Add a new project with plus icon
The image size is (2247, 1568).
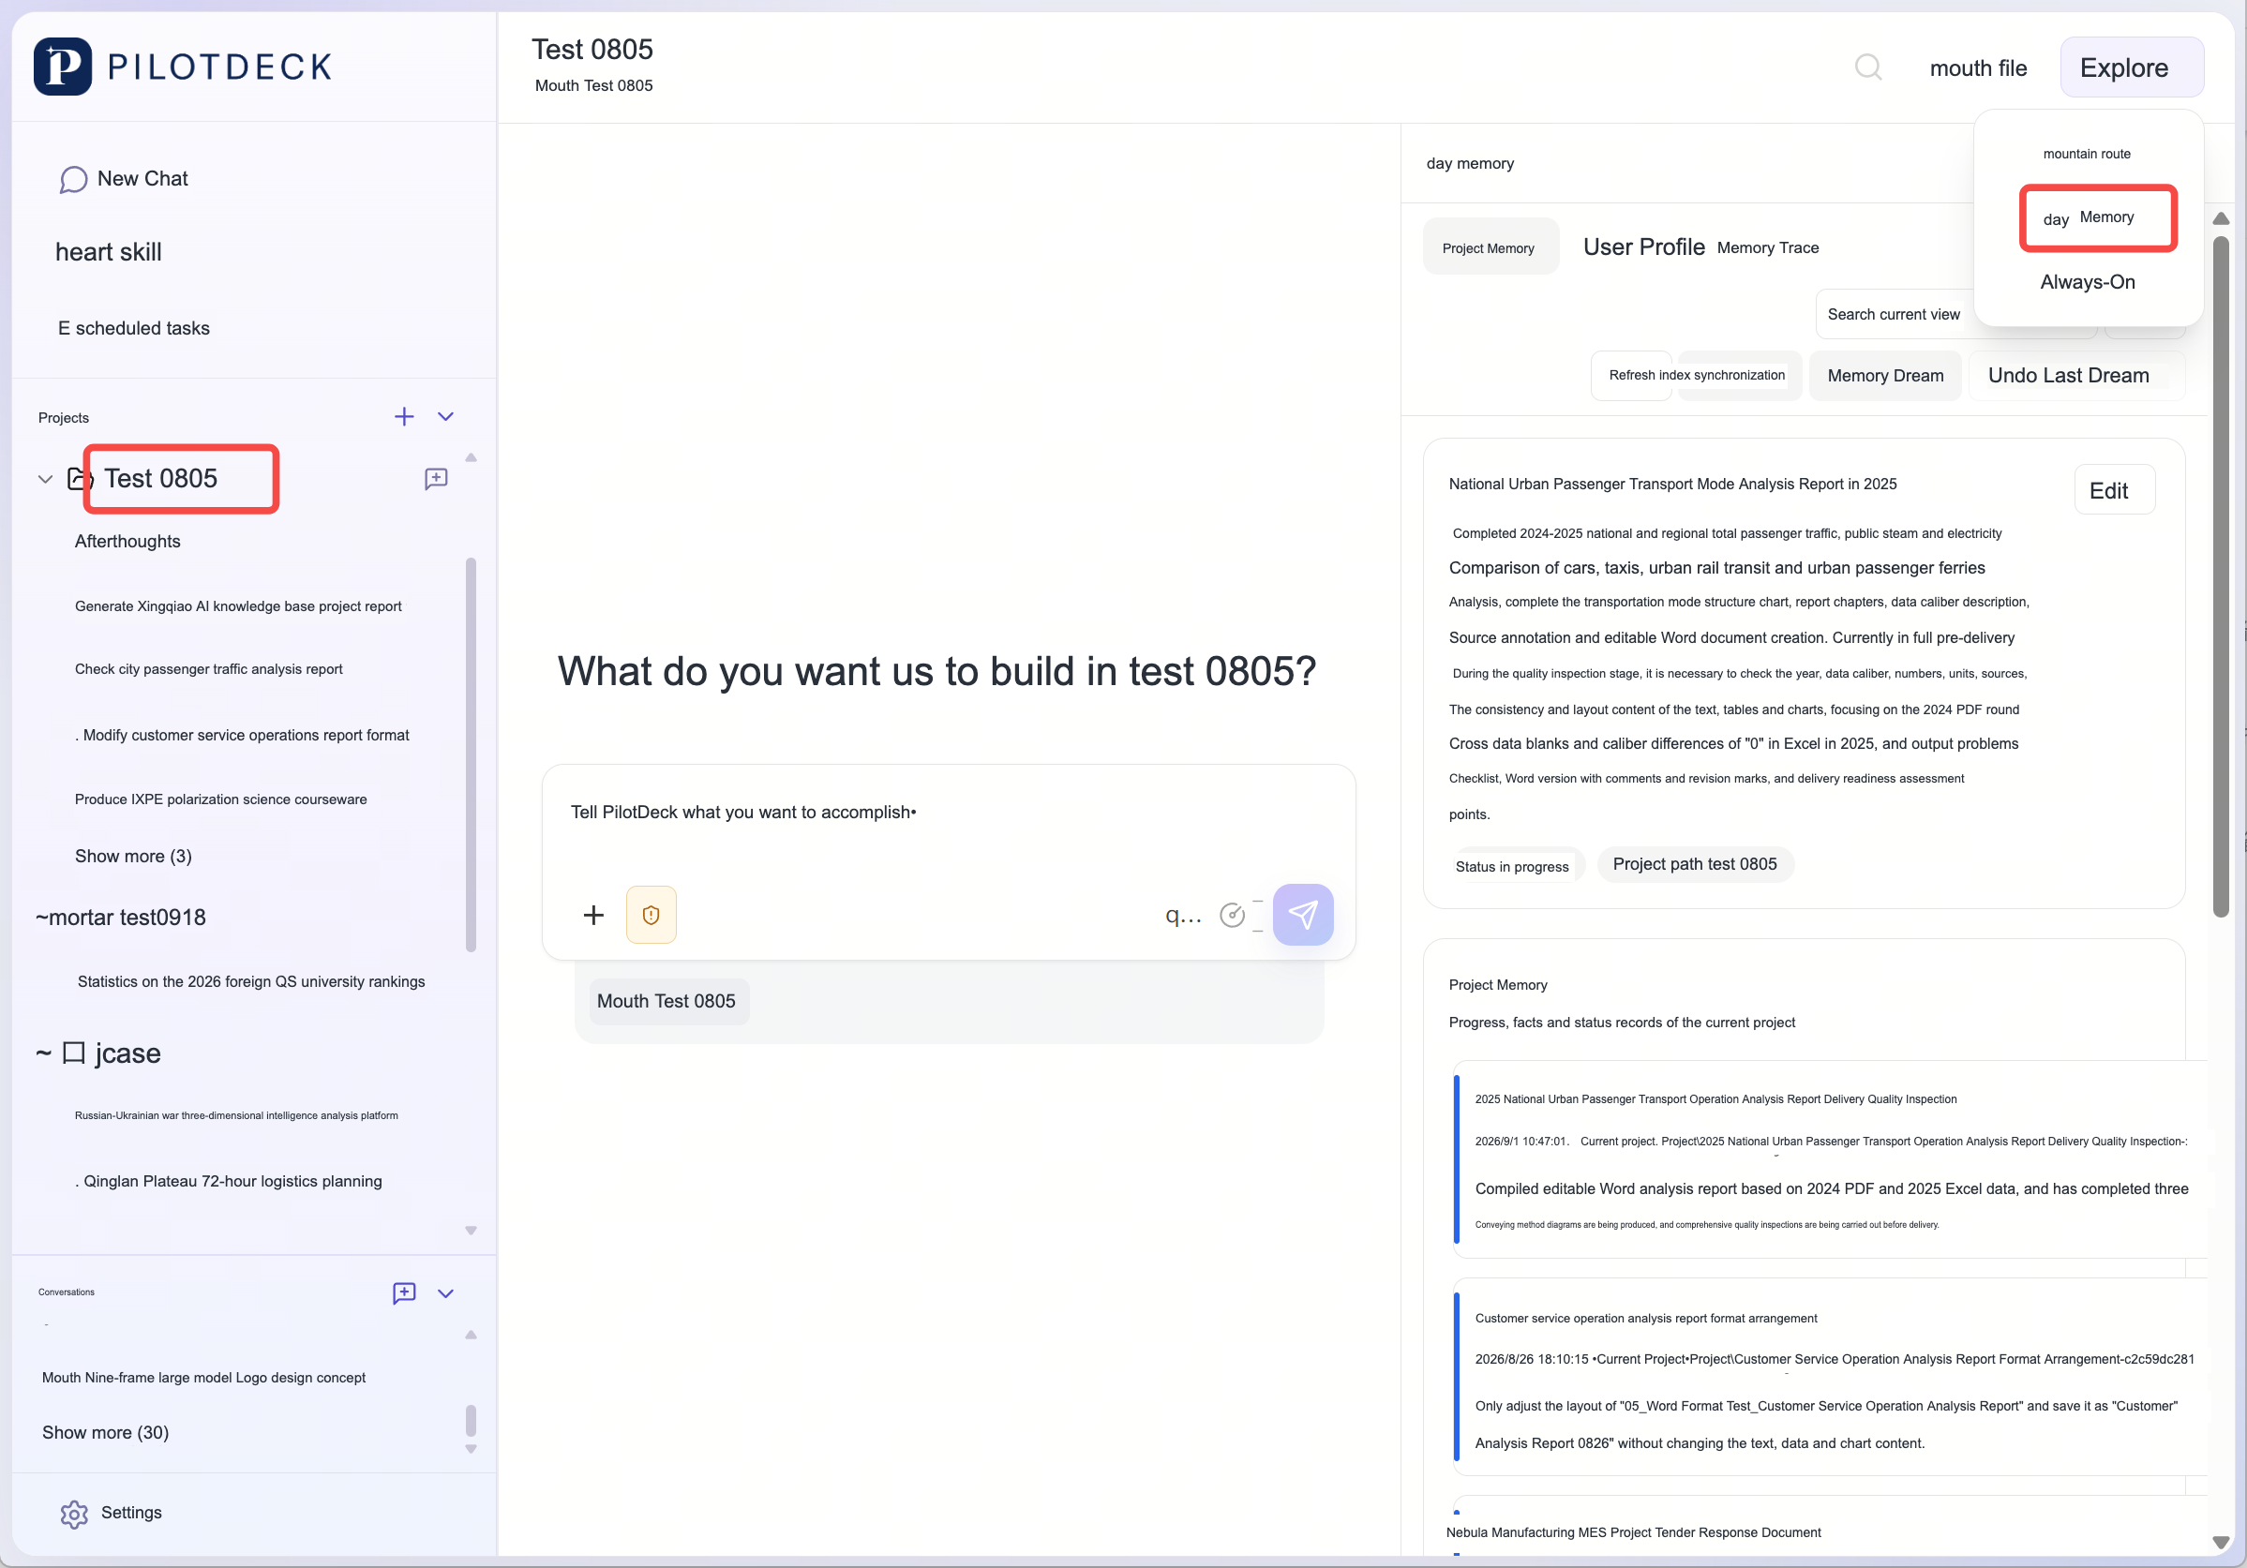pos(404,417)
